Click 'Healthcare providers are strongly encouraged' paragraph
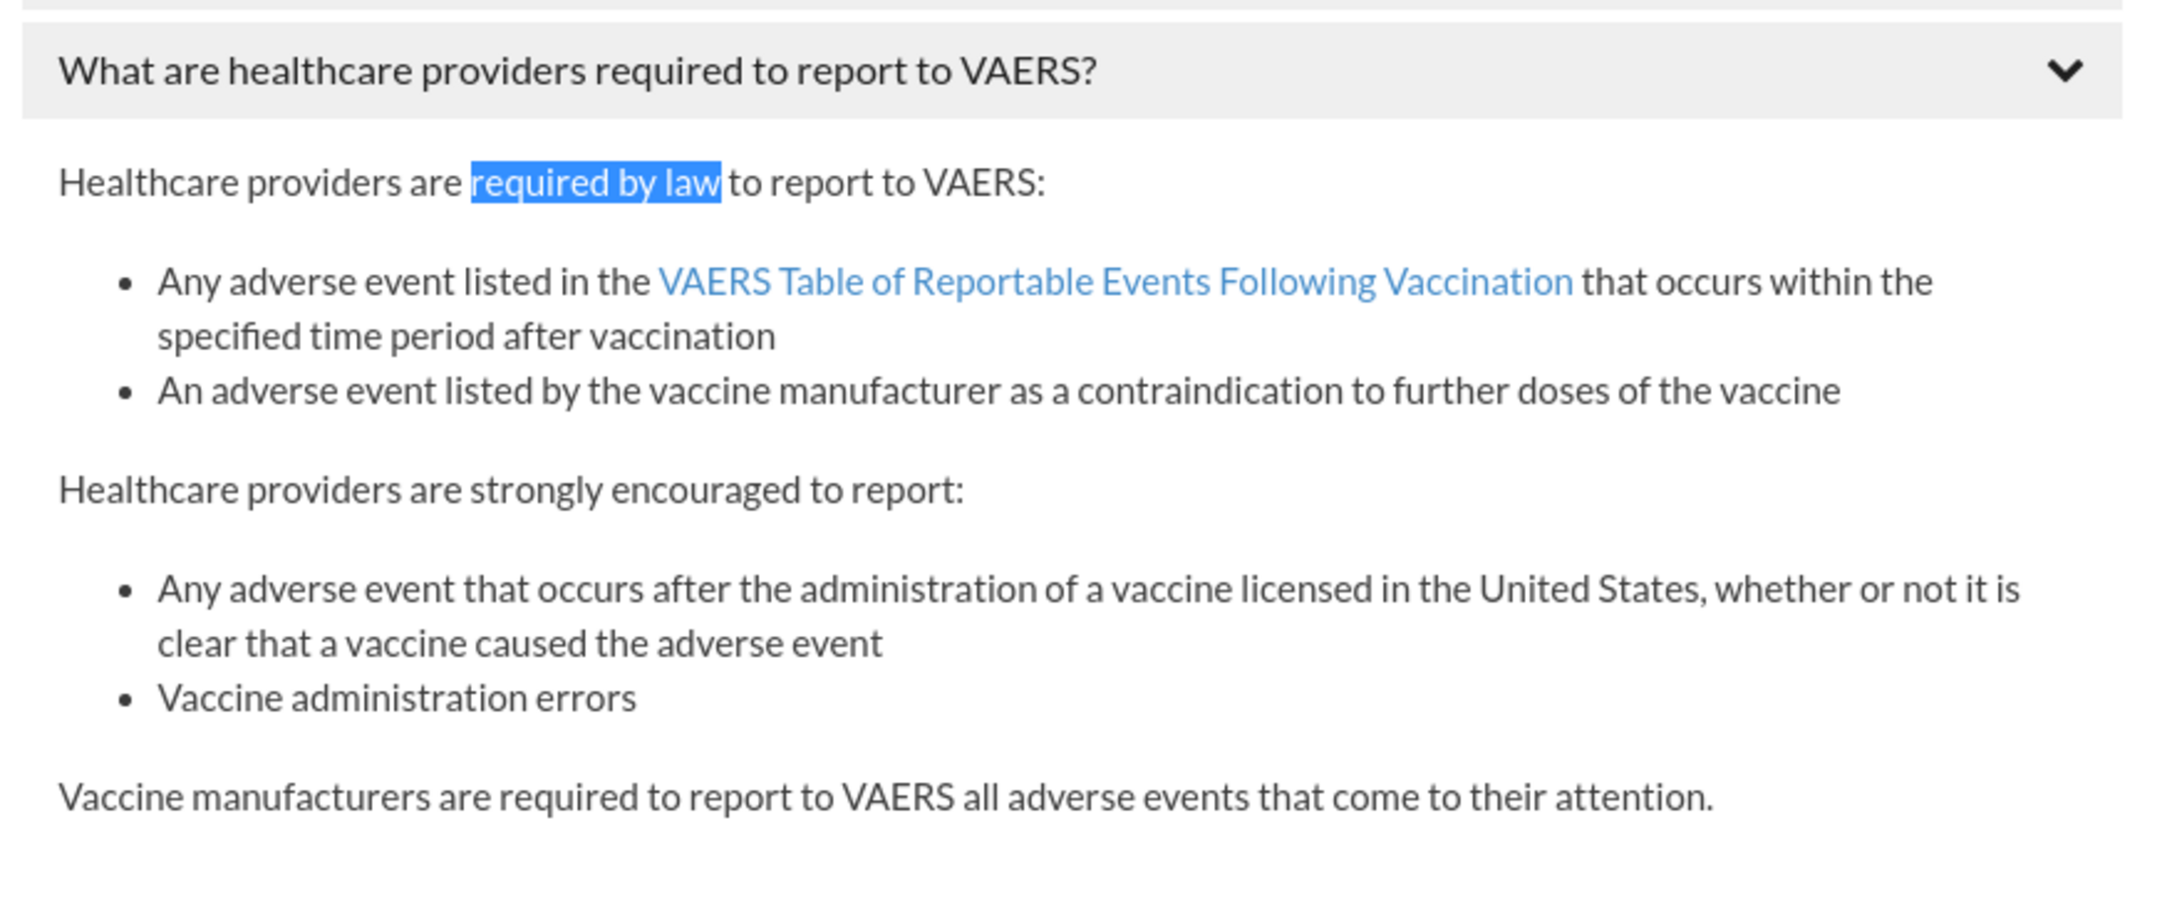 tap(511, 491)
